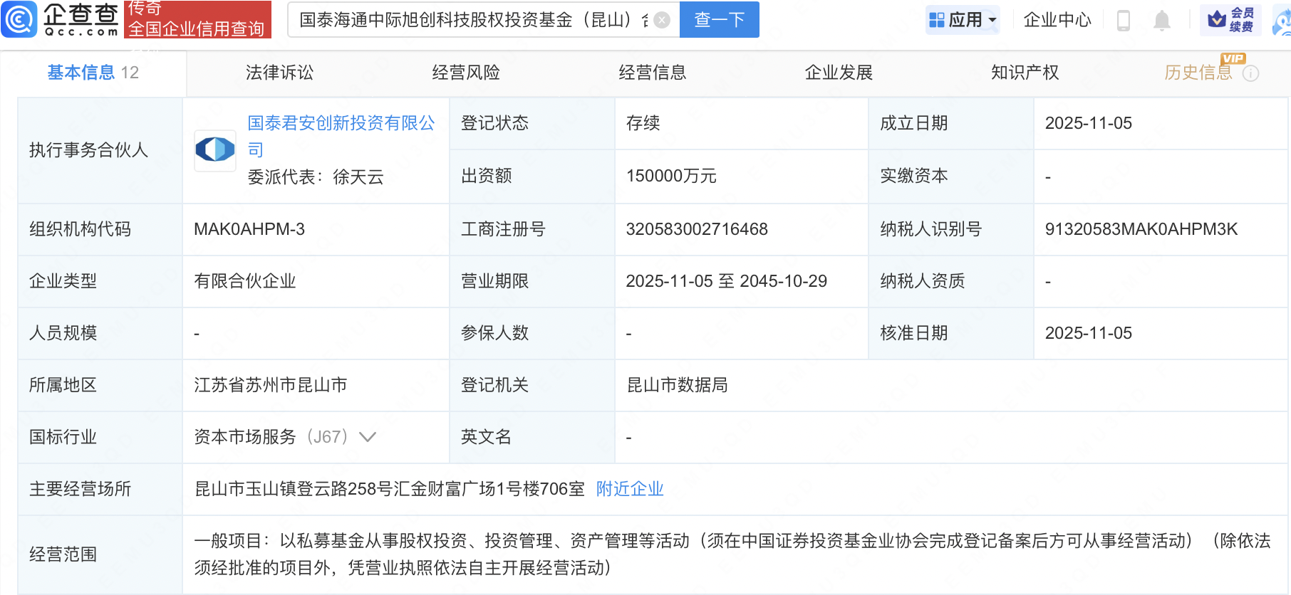
Task: Click the 会员续费 crown badge
Action: pos(1230,20)
